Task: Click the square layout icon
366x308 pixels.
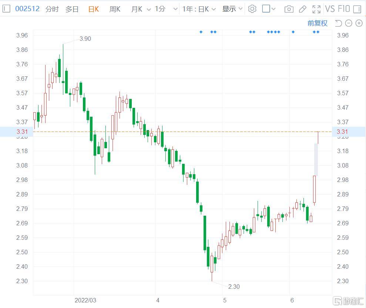Action: tap(266, 9)
